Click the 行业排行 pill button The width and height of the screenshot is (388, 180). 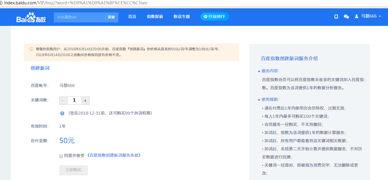click(x=215, y=17)
